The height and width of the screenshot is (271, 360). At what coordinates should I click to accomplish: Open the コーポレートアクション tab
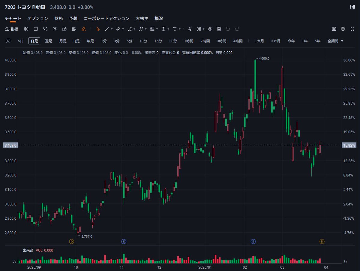[106, 19]
